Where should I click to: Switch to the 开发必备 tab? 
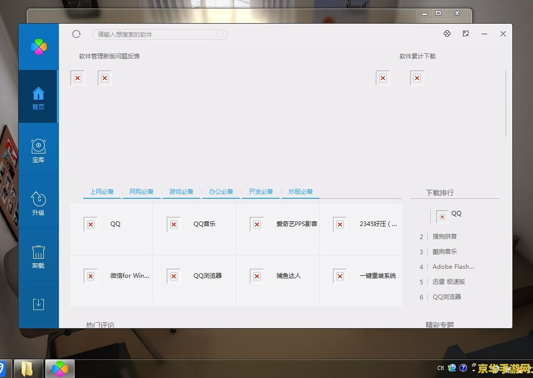coord(261,192)
